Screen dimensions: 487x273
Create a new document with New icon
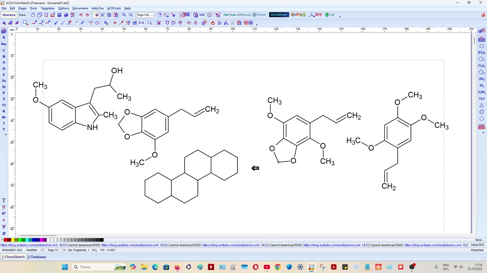click(x=33, y=15)
